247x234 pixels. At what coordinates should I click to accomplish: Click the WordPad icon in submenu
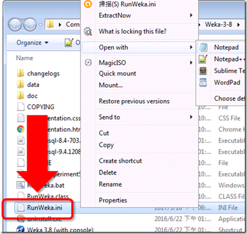pyautogui.click(x=203, y=82)
